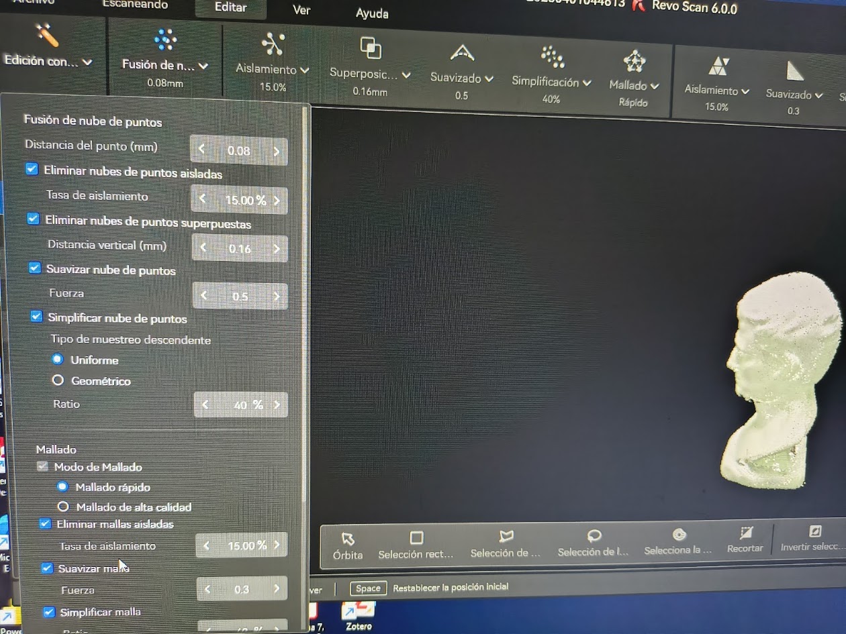The image size is (846, 634).
Task: Open Zotero from the taskbar
Action: [x=359, y=615]
